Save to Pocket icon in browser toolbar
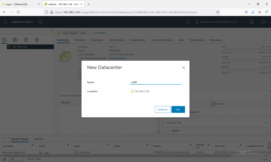 tap(246, 12)
